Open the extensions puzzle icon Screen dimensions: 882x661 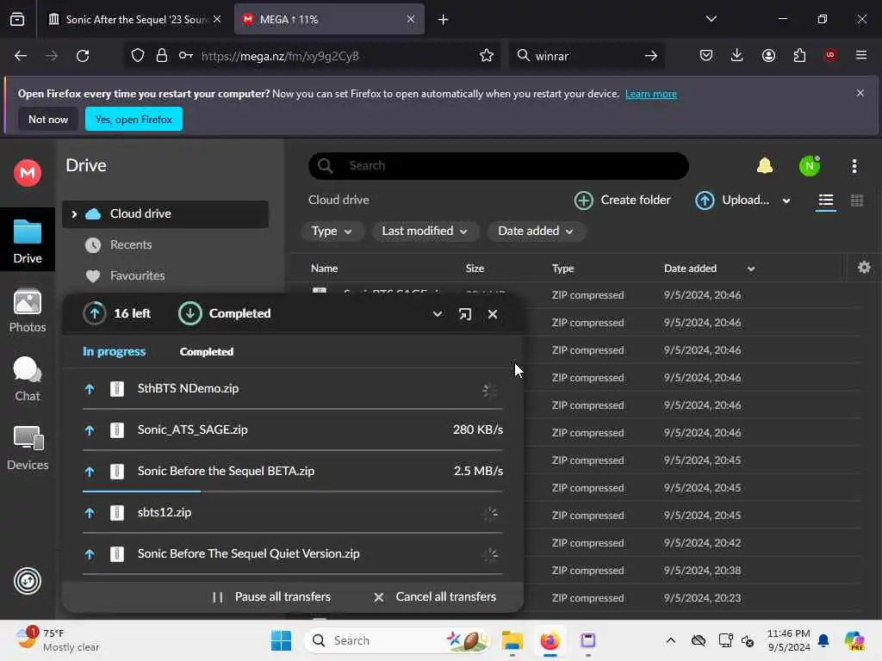pyautogui.click(x=799, y=55)
